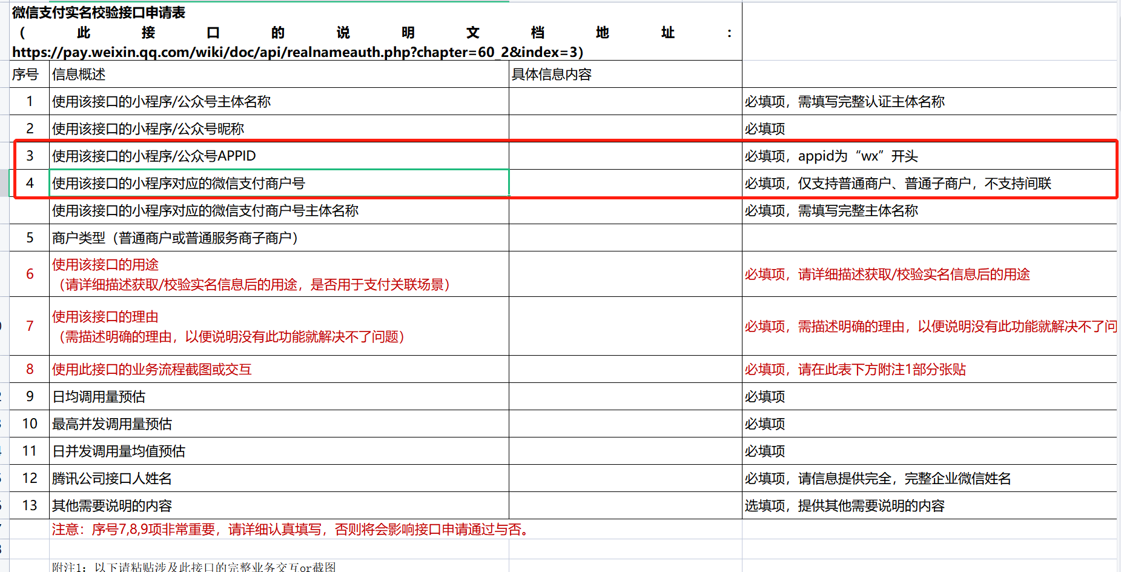
Task: Click cell ending with 微信支付商户号
Action: [279, 184]
